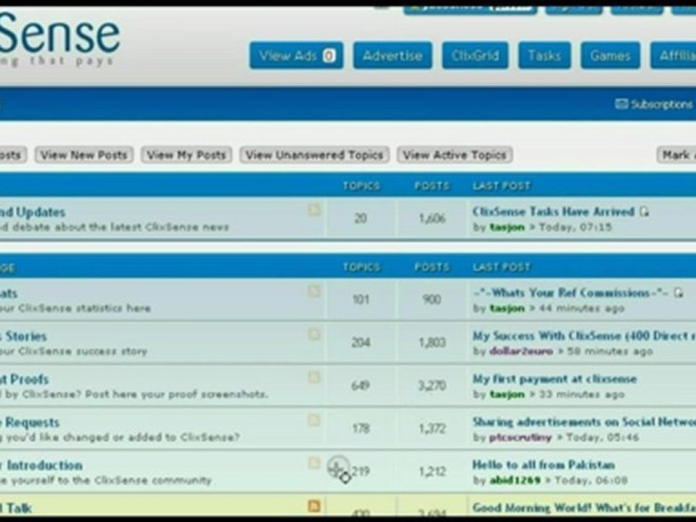Click posts count 1,606
696x522 pixels.
click(432, 218)
